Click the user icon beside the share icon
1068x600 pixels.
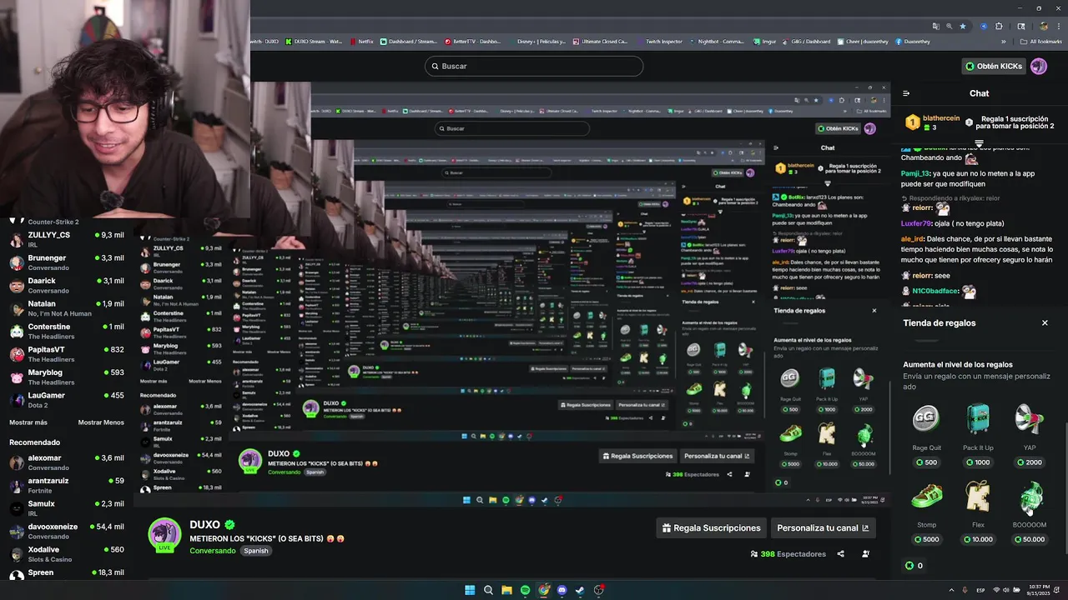coord(865,553)
